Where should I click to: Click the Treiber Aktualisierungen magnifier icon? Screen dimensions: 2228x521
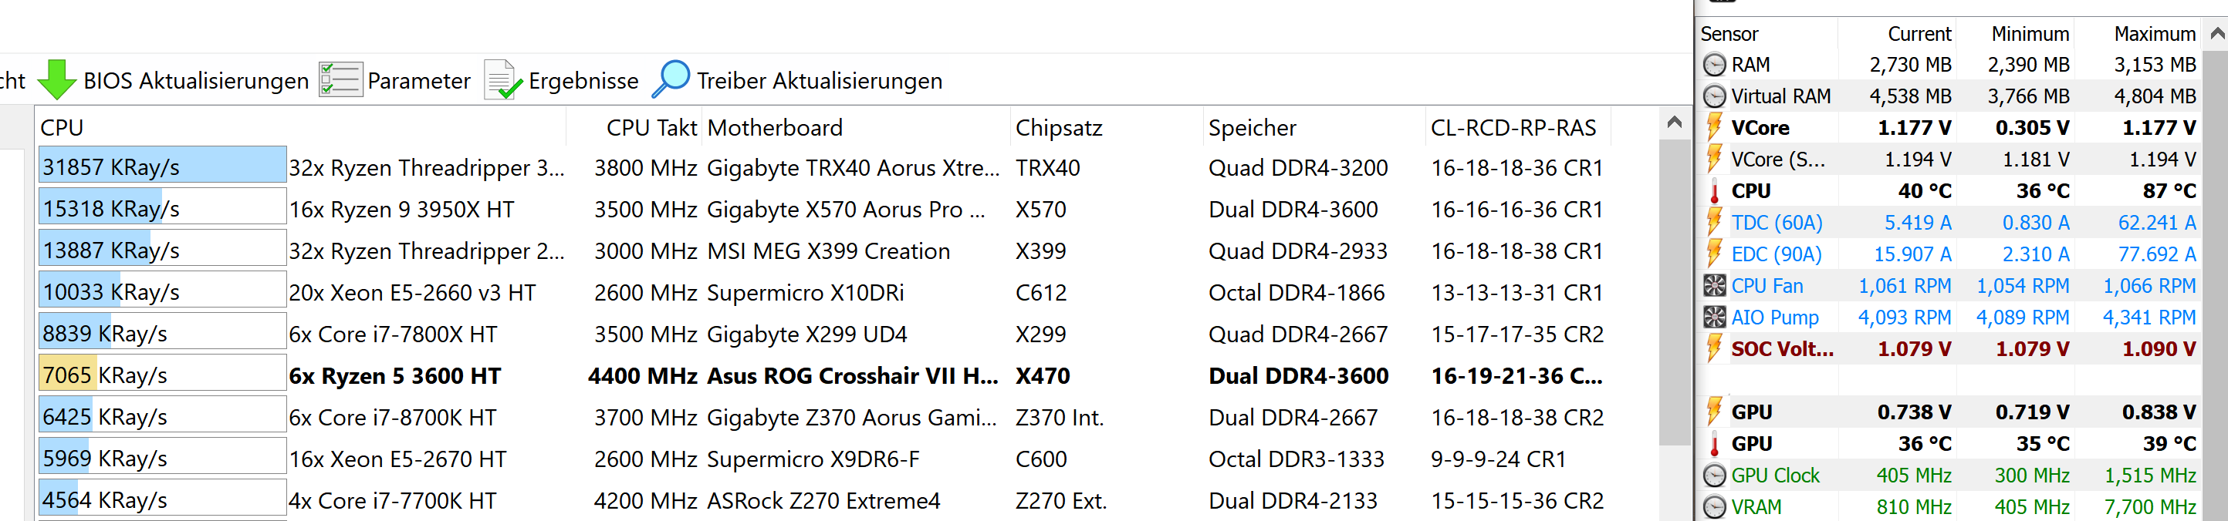[x=671, y=79]
